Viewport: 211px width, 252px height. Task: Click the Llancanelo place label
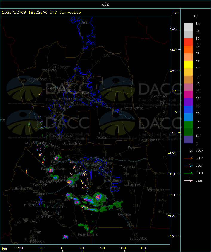[56, 207]
